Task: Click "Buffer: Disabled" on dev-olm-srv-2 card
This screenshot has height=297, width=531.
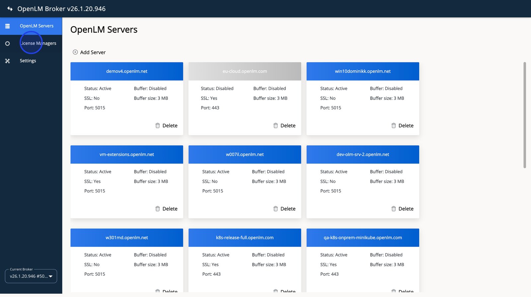Action: pos(386,172)
